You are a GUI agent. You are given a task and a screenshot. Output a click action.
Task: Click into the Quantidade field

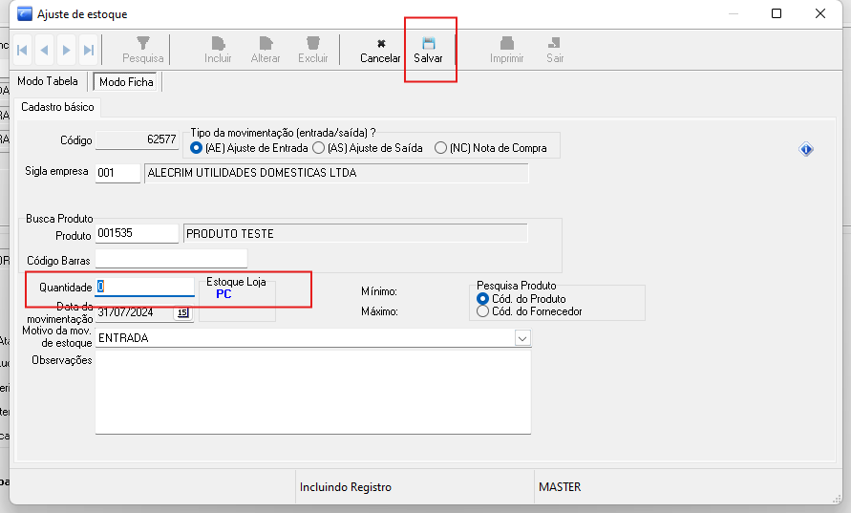tap(145, 287)
